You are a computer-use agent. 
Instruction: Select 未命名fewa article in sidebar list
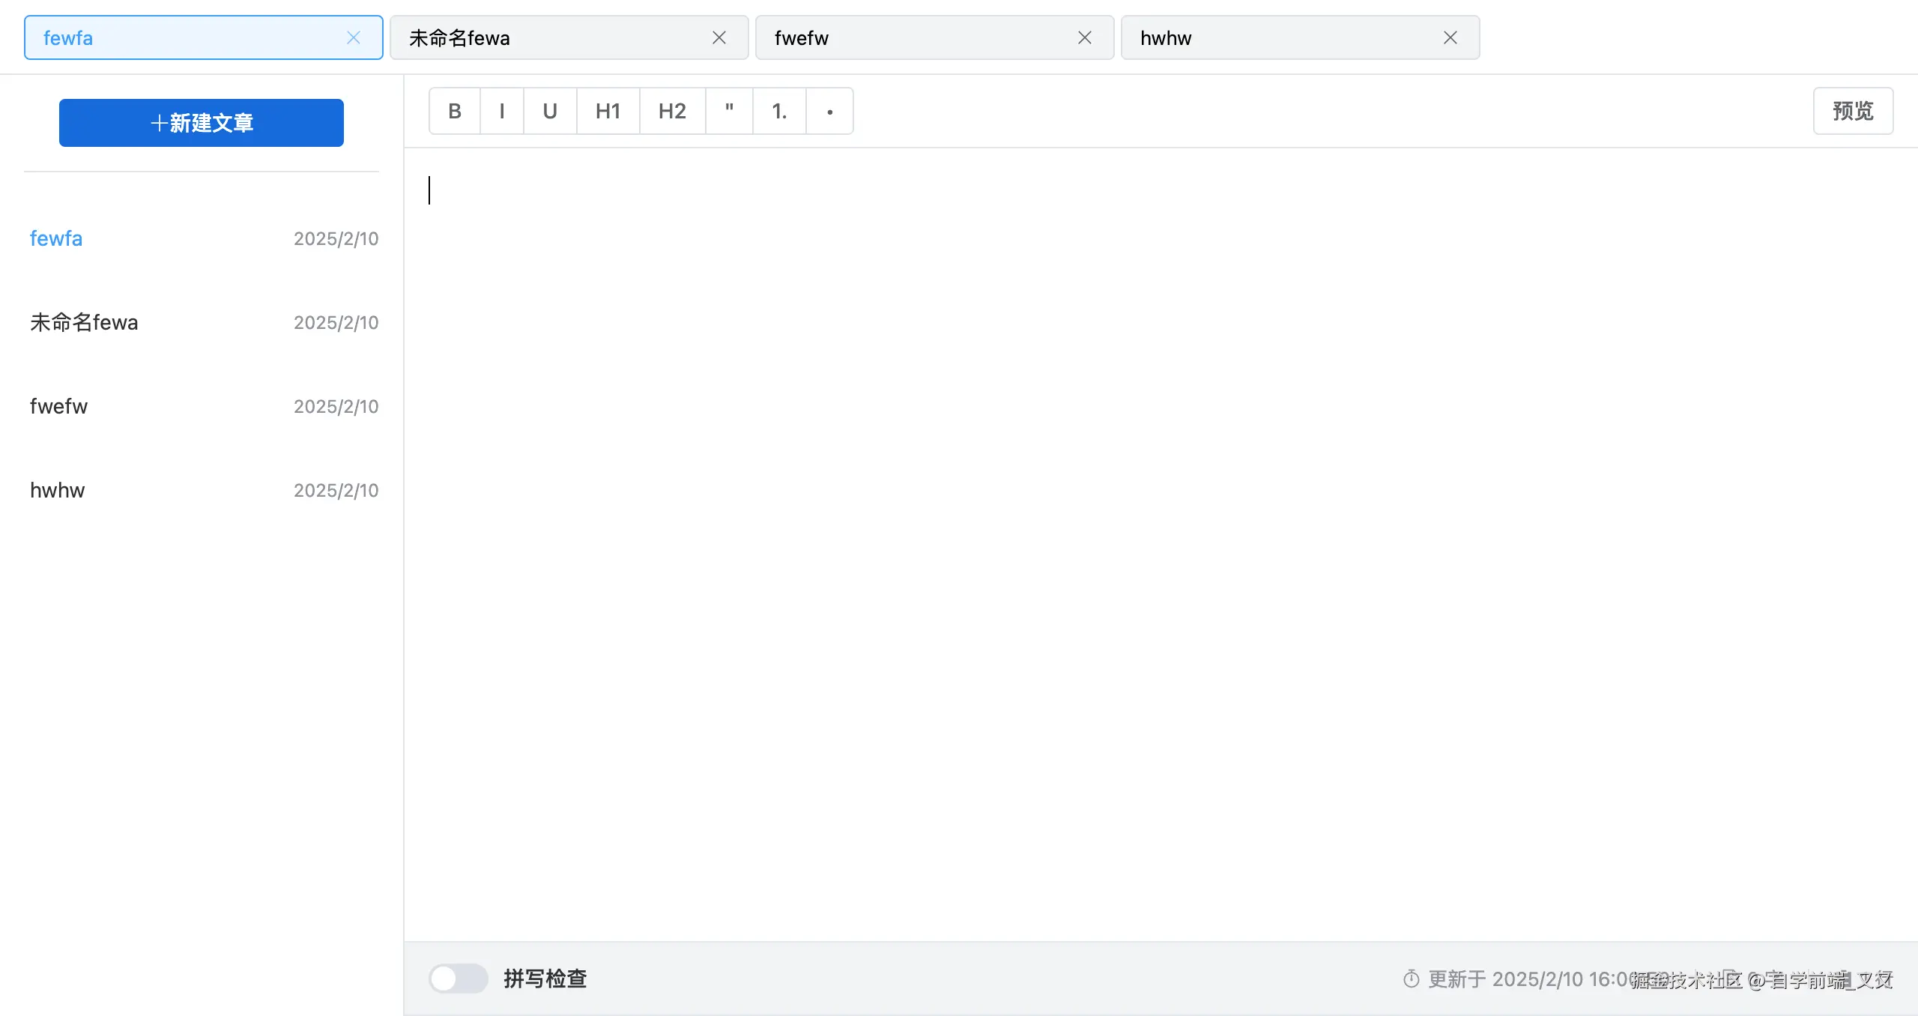(x=84, y=322)
